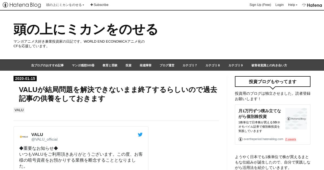The height and width of the screenshot is (170, 324).
Task: Open 被害者意識との向き合い方 menu item
Action: (x=269, y=65)
